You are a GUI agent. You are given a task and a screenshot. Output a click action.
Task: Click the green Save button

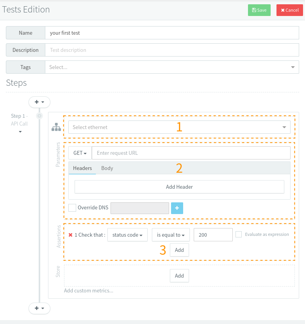pos(259,10)
